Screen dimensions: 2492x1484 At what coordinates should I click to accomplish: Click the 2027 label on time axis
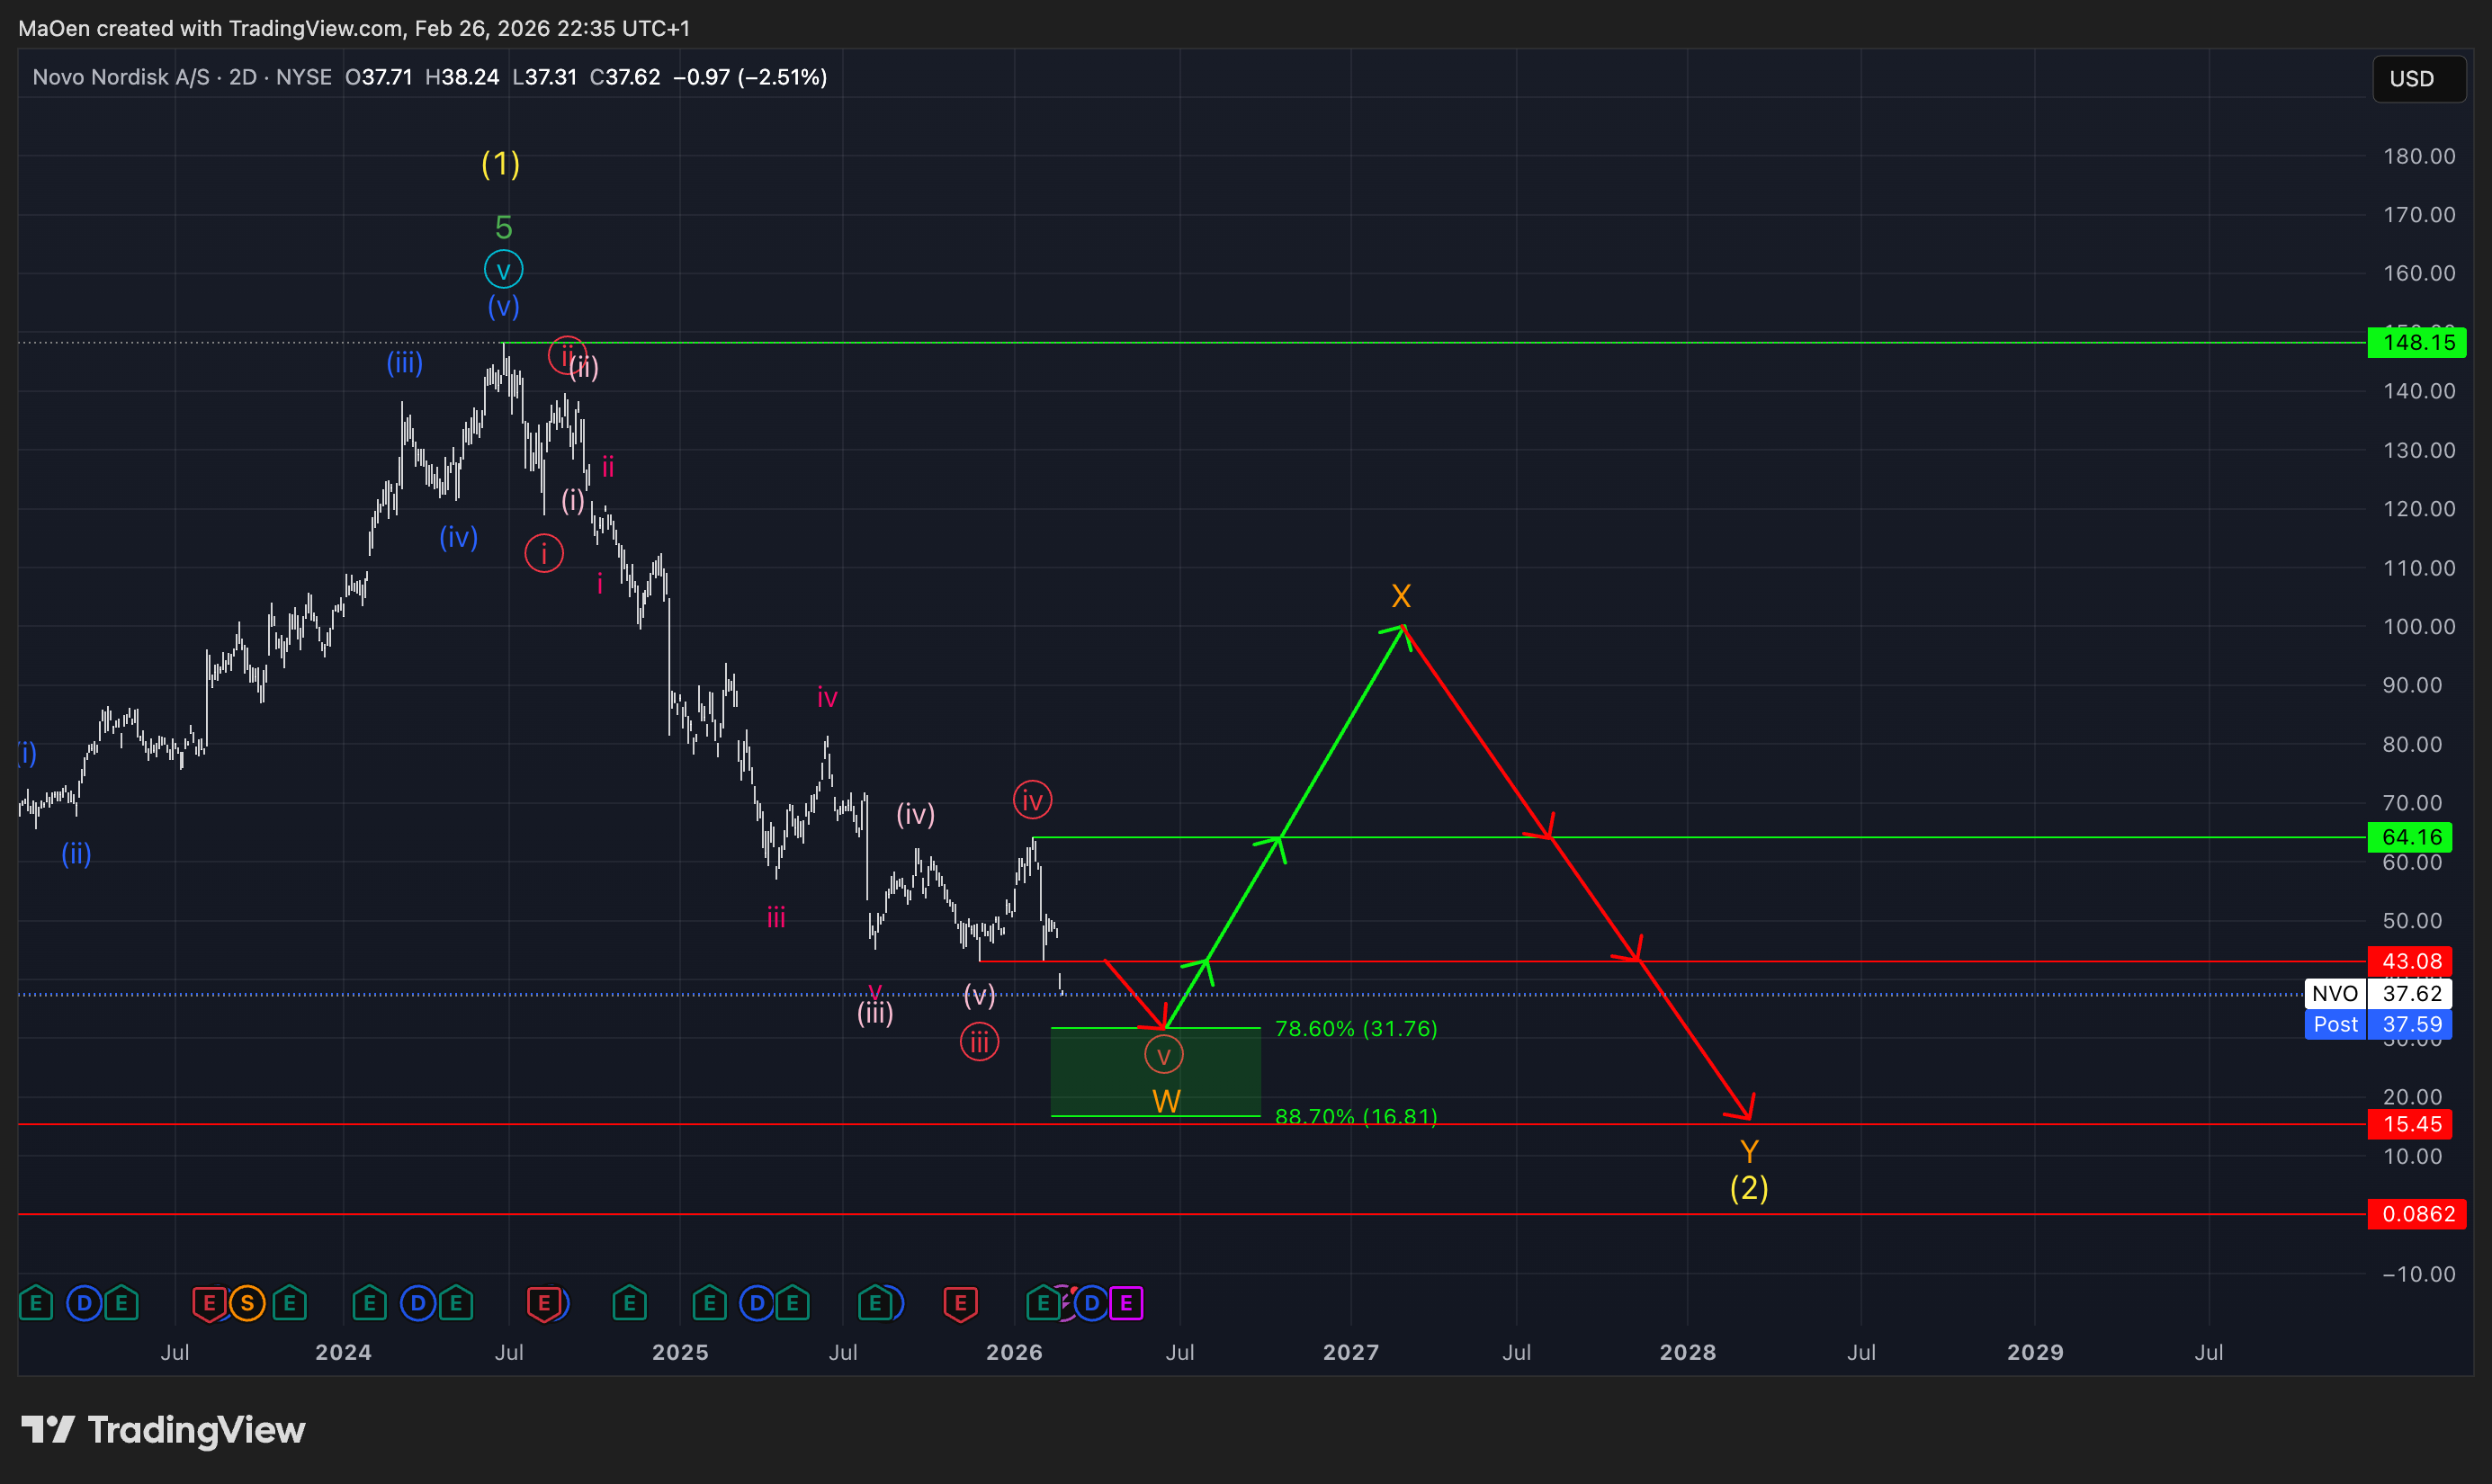click(x=1351, y=1352)
